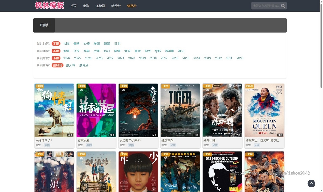Image resolution: width=323 pixels, height=192 pixels.
Task: Filter type by 枪战
Action: [x=148, y=51]
